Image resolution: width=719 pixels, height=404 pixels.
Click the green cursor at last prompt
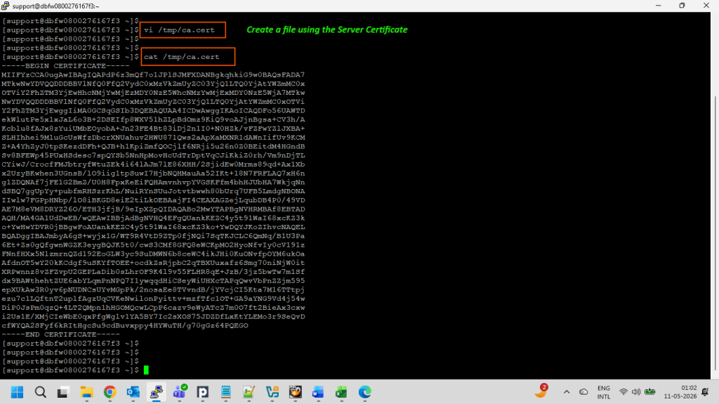[x=146, y=370]
